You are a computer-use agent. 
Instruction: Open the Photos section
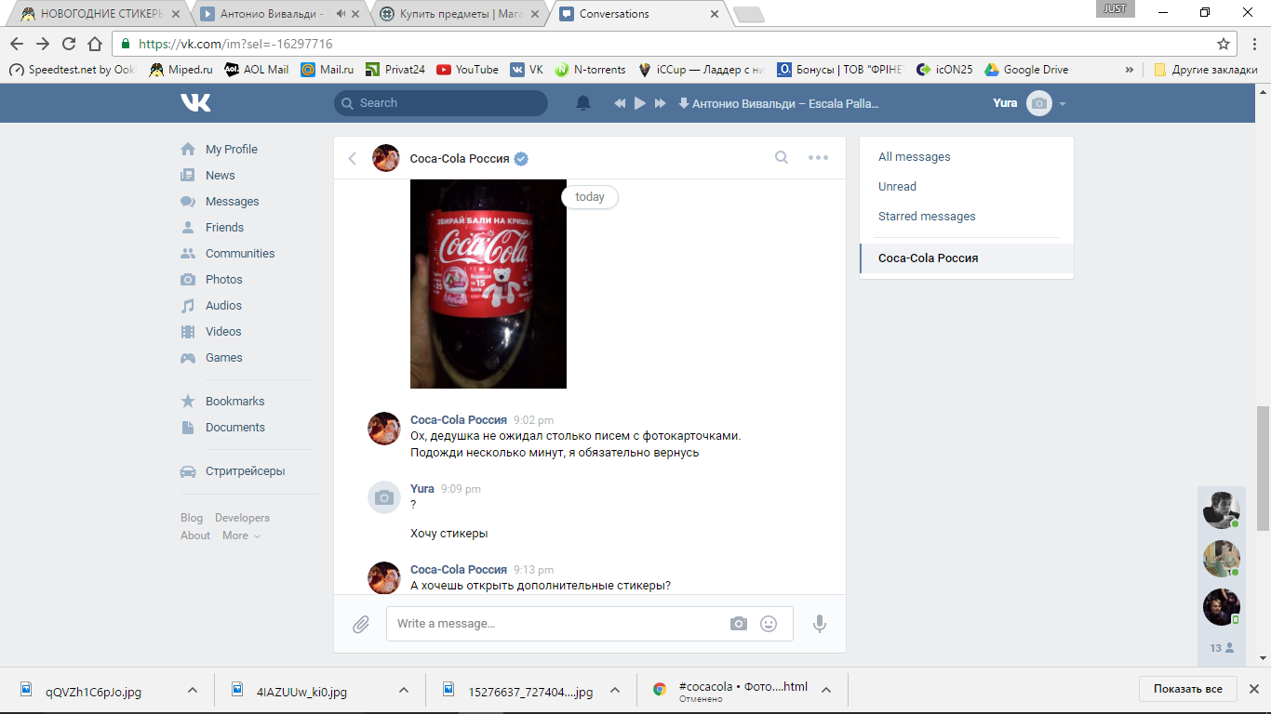pyautogui.click(x=224, y=280)
